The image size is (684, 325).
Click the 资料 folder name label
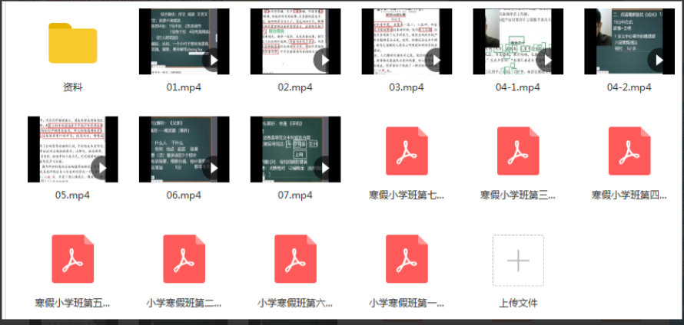72,87
